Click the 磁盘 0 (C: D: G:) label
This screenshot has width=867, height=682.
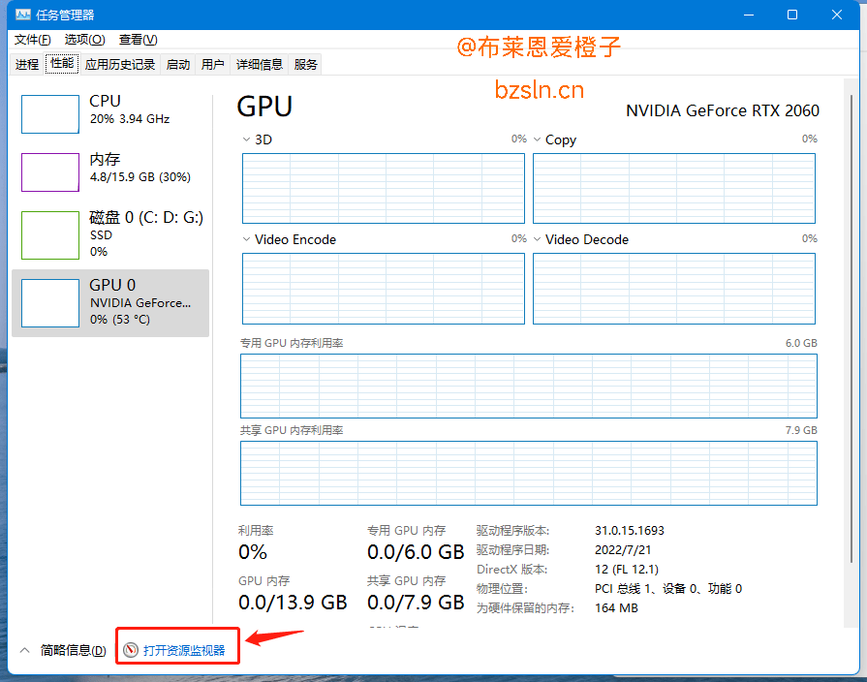point(146,217)
